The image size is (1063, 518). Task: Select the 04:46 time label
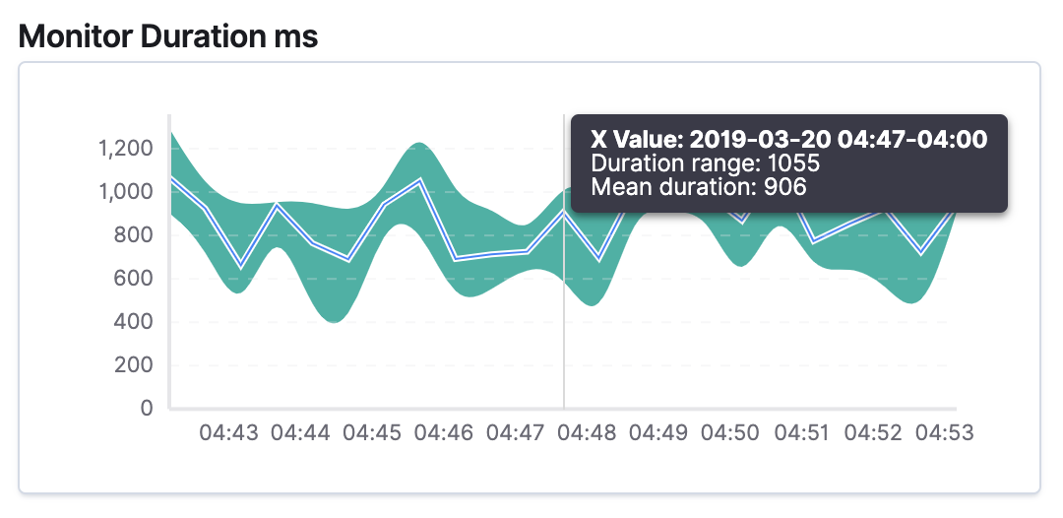444,433
